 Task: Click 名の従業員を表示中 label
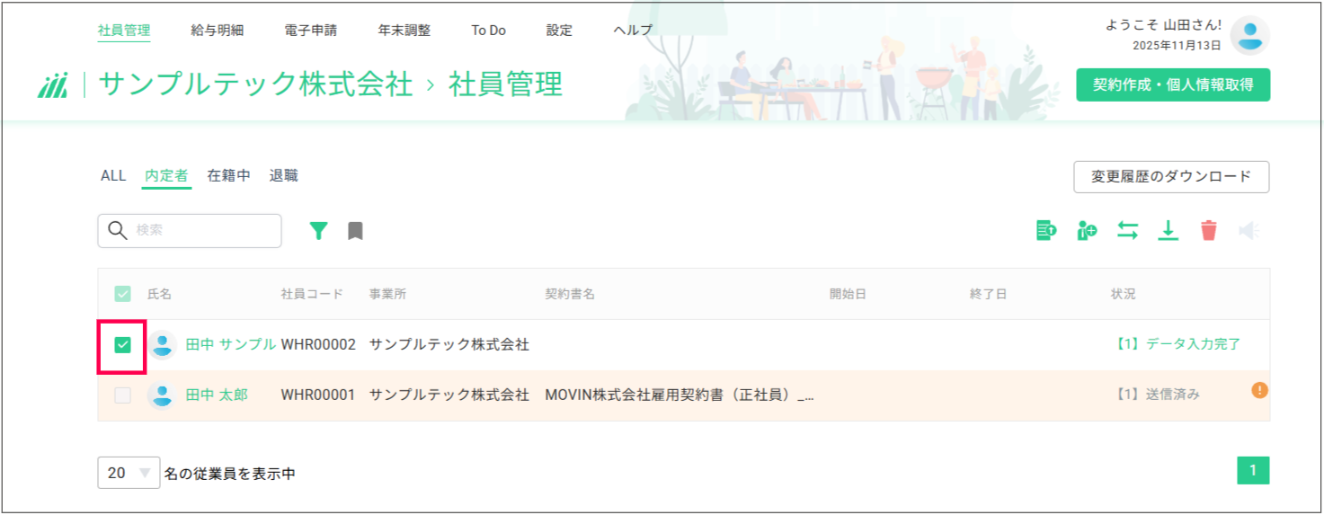point(230,473)
